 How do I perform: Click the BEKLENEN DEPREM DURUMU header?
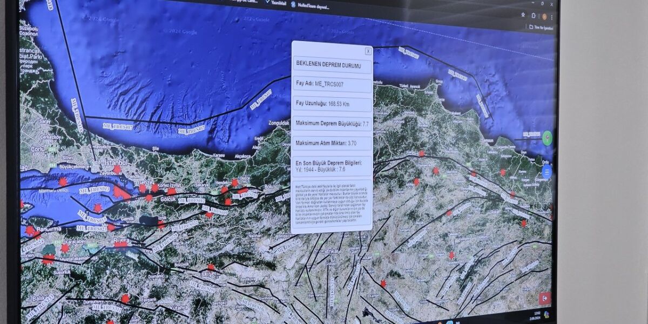332,65
